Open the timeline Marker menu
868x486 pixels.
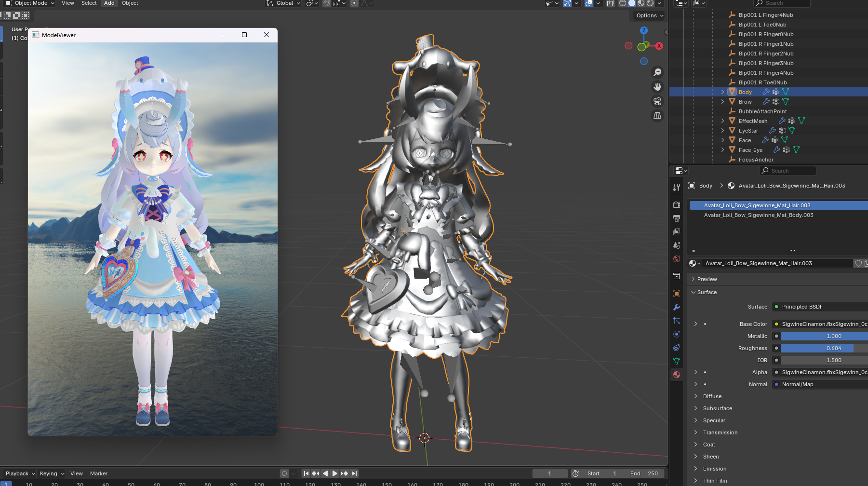pos(99,473)
